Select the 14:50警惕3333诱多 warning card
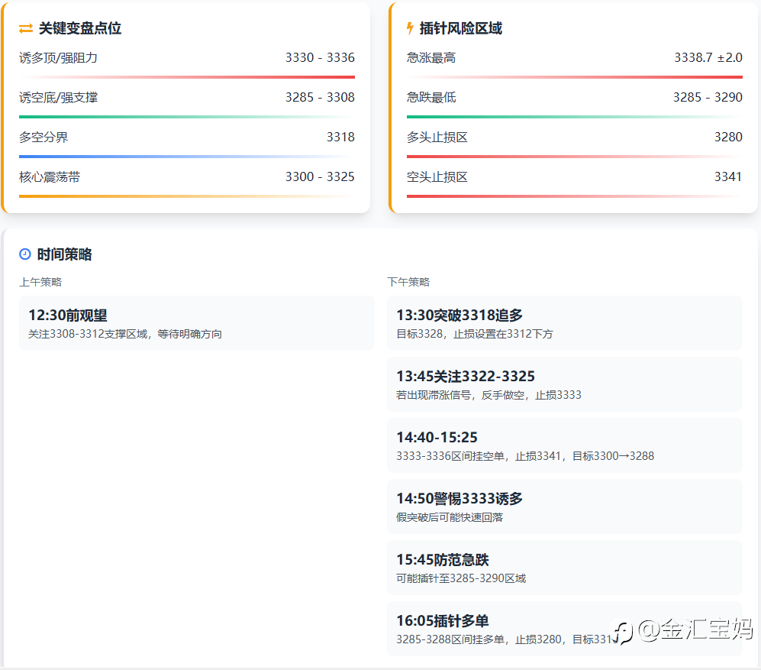 564,507
